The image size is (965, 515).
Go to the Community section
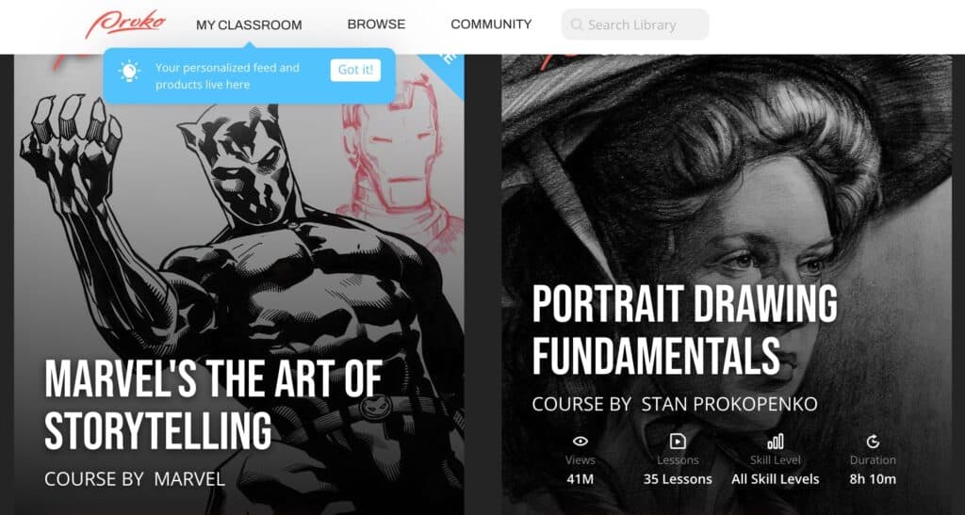pos(491,24)
